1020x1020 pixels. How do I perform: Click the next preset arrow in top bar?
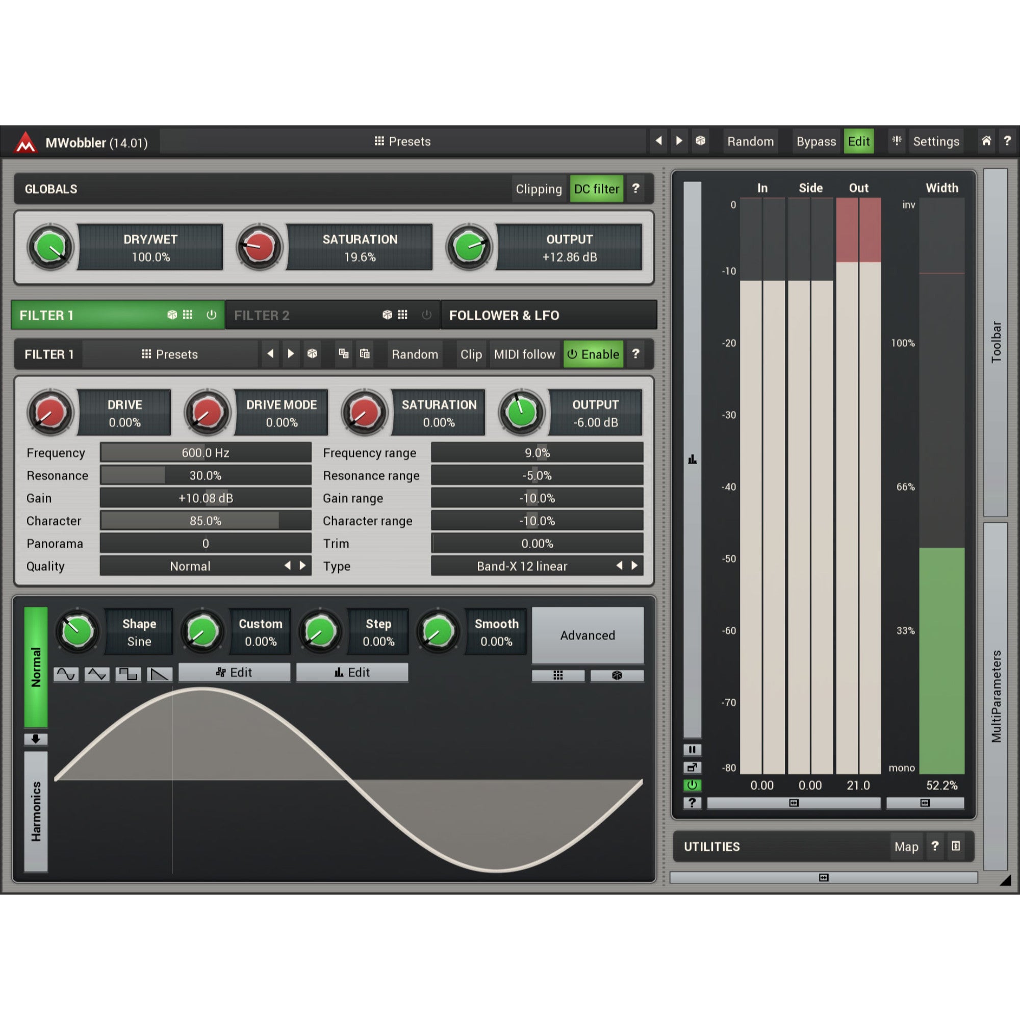point(679,141)
